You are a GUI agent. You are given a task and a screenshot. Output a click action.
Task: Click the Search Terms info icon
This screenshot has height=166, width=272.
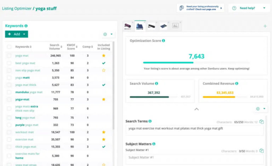[x=150, y=121]
